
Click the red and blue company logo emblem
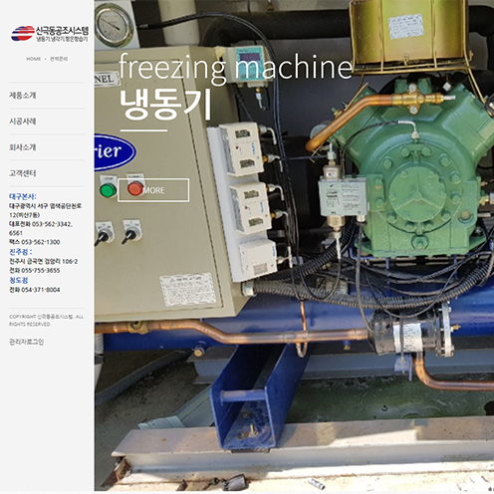click(x=23, y=34)
